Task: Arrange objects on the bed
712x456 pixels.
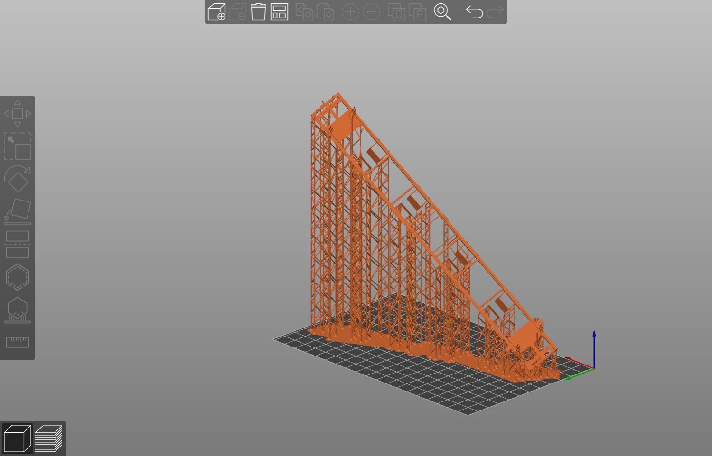Action: point(279,12)
